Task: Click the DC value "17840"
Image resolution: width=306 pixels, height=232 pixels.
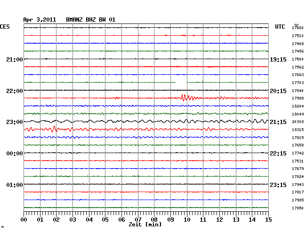Action: [298, 91]
